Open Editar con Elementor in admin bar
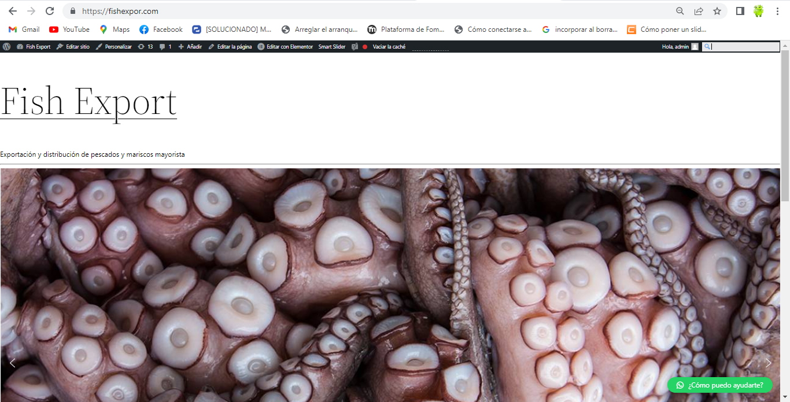The height and width of the screenshot is (402, 790). click(x=285, y=47)
